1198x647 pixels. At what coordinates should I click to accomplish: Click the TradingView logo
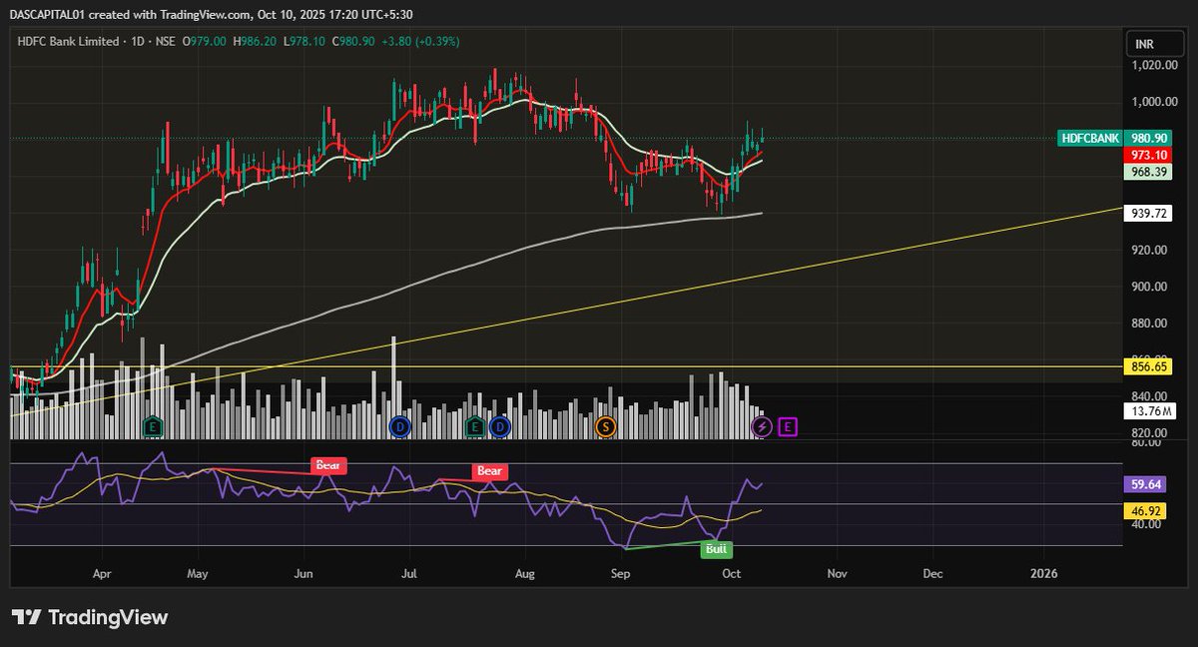(89, 618)
